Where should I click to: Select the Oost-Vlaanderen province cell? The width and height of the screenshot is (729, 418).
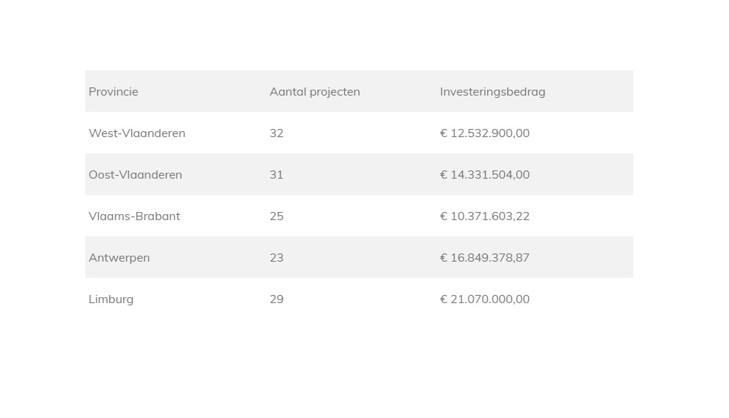[x=136, y=175]
